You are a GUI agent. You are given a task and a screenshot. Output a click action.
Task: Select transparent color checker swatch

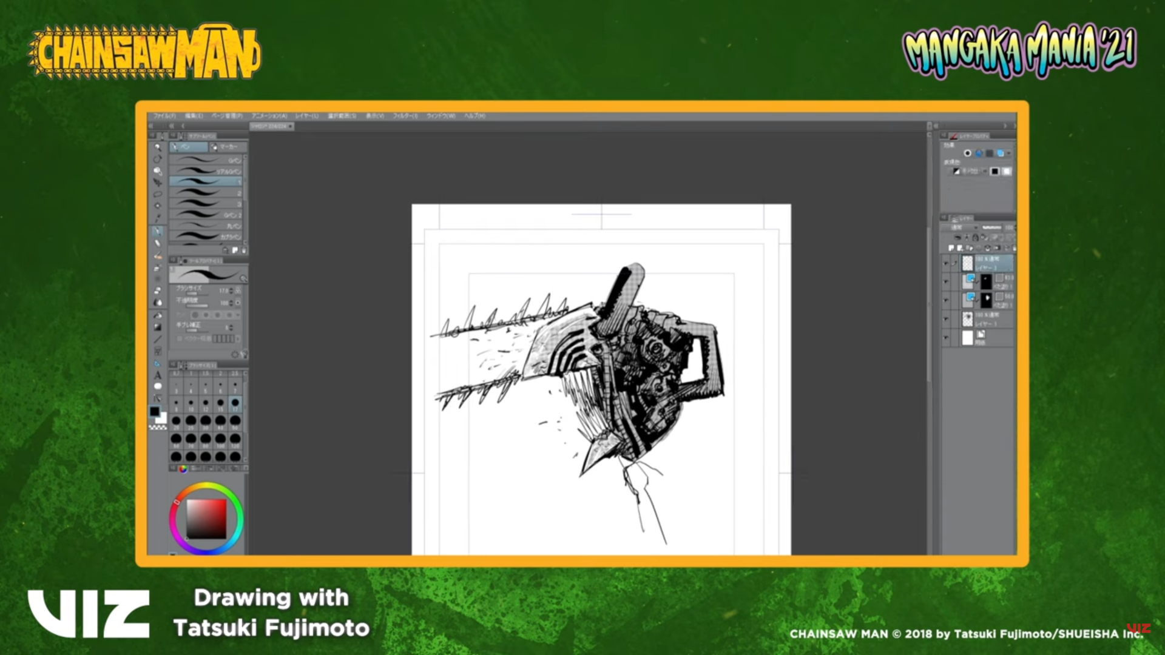[158, 428]
